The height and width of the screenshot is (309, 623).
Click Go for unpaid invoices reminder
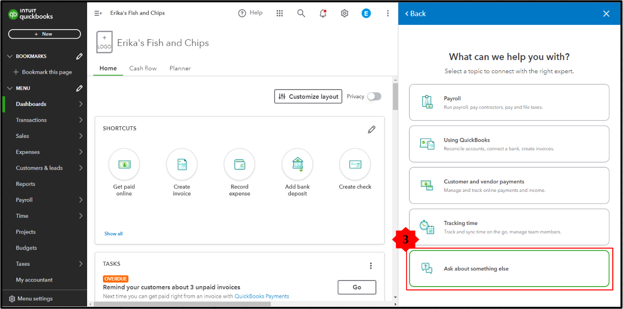(357, 287)
